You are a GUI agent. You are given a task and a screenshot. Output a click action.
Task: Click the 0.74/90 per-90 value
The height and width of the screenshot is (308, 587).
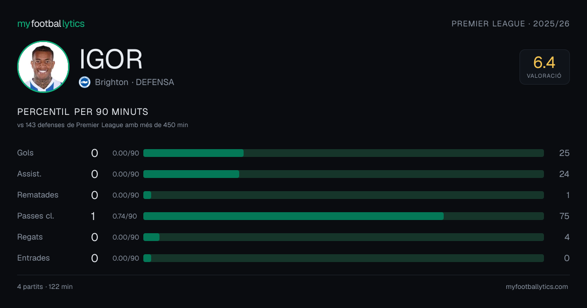(125, 216)
